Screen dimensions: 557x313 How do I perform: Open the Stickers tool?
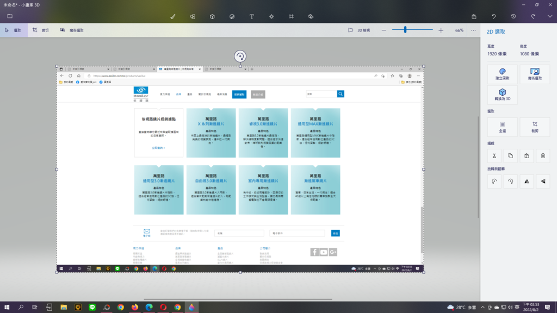click(x=232, y=16)
